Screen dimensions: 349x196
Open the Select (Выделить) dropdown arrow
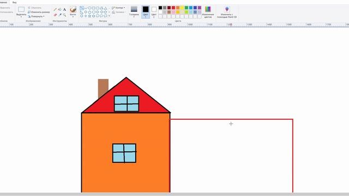click(21, 17)
